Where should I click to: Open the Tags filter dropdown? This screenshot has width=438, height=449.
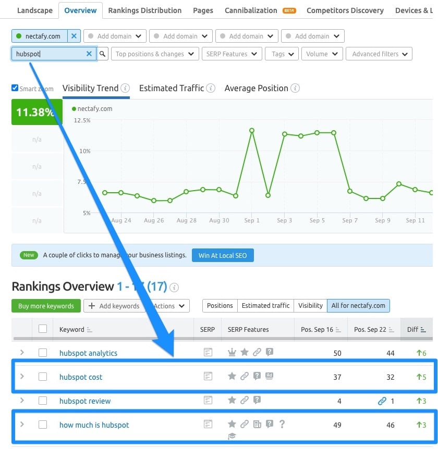(x=282, y=54)
